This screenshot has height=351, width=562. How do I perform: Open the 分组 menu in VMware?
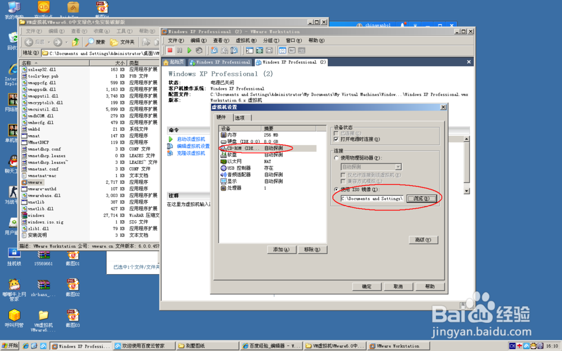271,40
